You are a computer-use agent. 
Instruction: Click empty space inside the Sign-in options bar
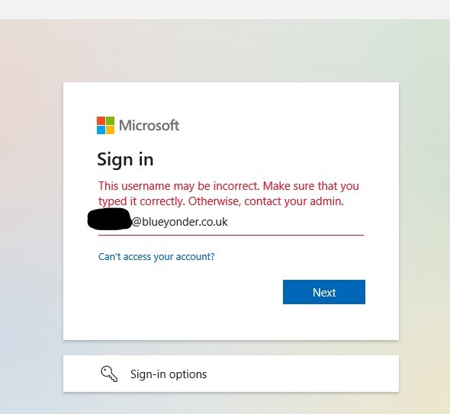click(301, 374)
